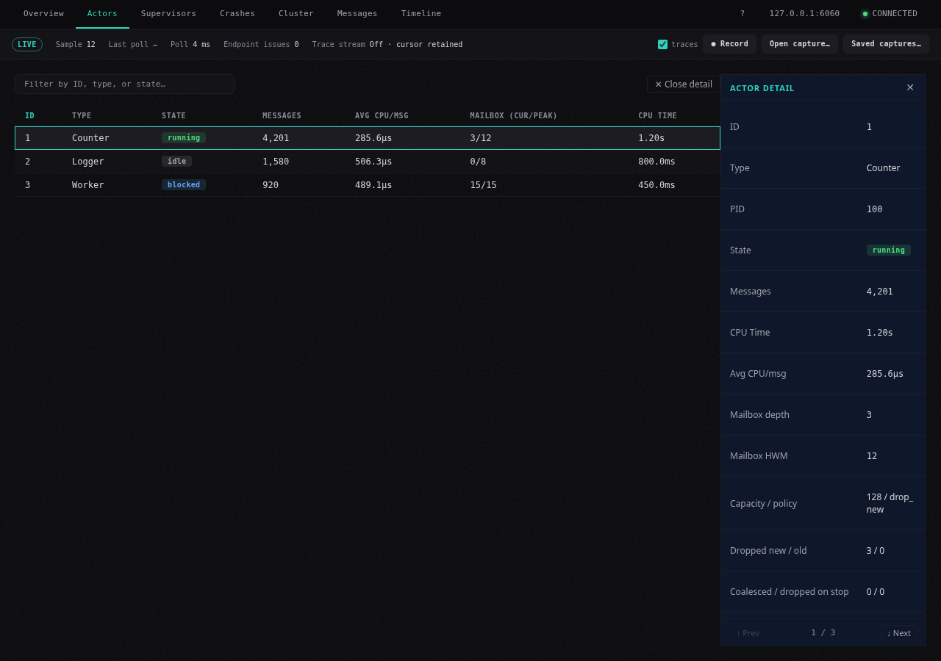Select the Logger actor row
Viewport: 941px width, 661px height.
pos(368,162)
